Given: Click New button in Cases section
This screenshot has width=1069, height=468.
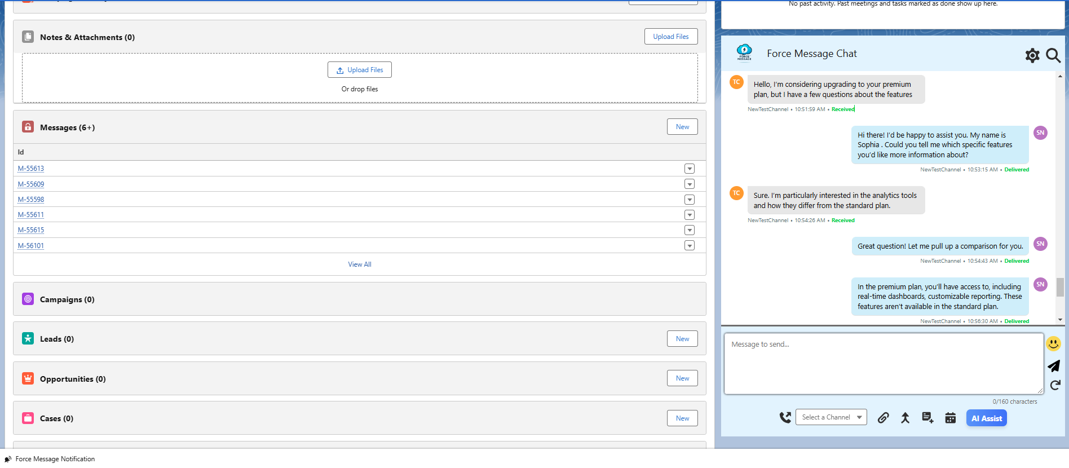Looking at the screenshot, I should (682, 418).
